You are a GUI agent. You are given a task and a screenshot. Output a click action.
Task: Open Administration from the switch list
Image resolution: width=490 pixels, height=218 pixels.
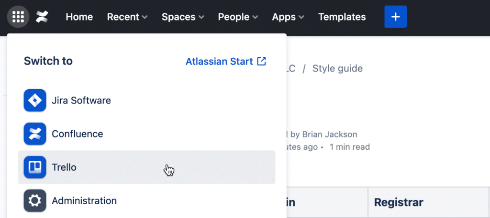point(147,201)
